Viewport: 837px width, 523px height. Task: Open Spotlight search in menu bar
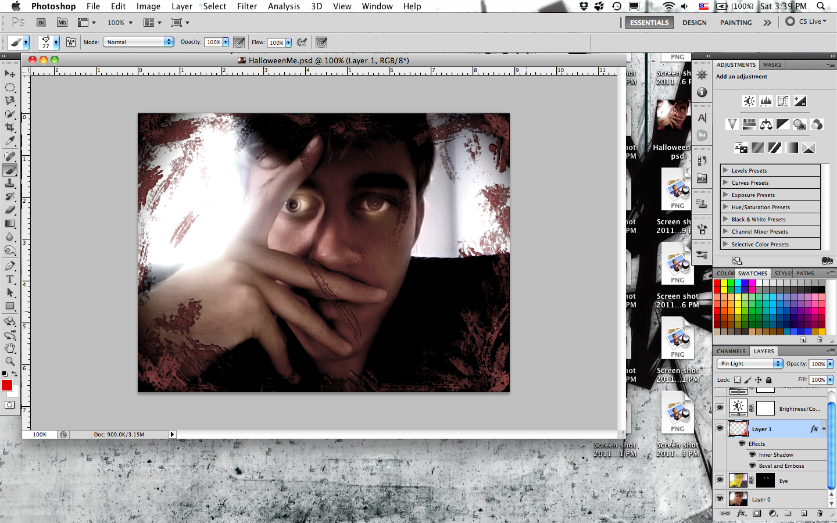(821, 6)
